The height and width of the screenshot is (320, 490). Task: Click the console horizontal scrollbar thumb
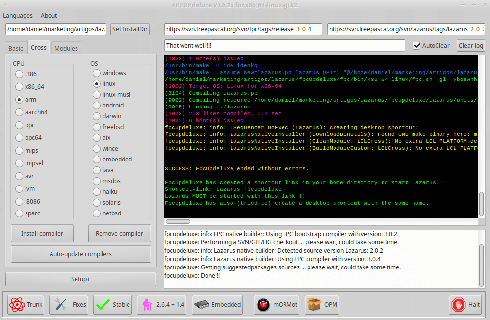178,221
